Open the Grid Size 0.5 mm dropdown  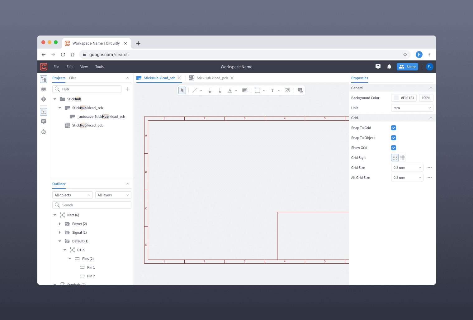click(407, 168)
